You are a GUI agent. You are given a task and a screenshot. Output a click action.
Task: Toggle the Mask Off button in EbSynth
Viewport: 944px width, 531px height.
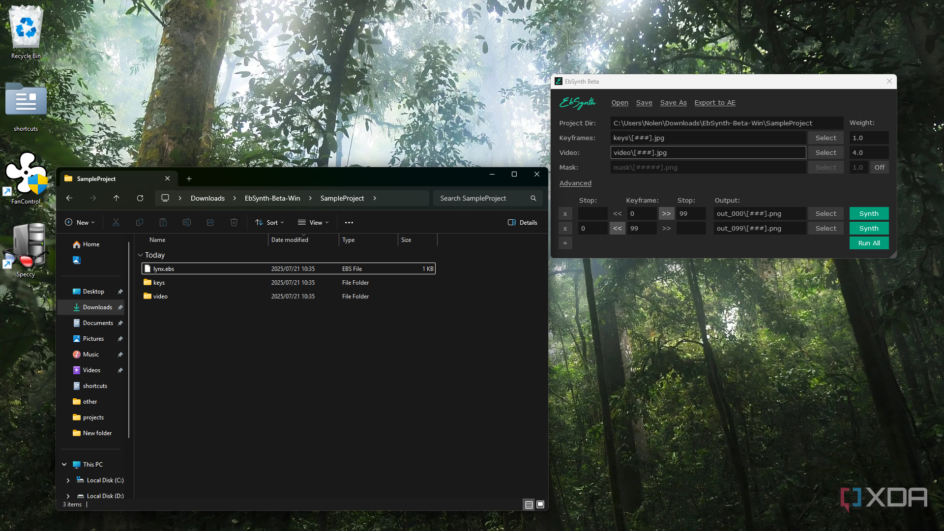[x=880, y=168]
